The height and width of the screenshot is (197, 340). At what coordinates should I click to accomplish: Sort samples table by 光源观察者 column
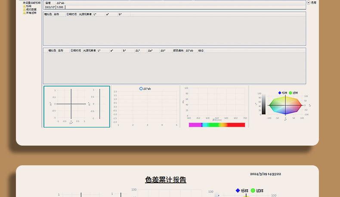[90, 51]
